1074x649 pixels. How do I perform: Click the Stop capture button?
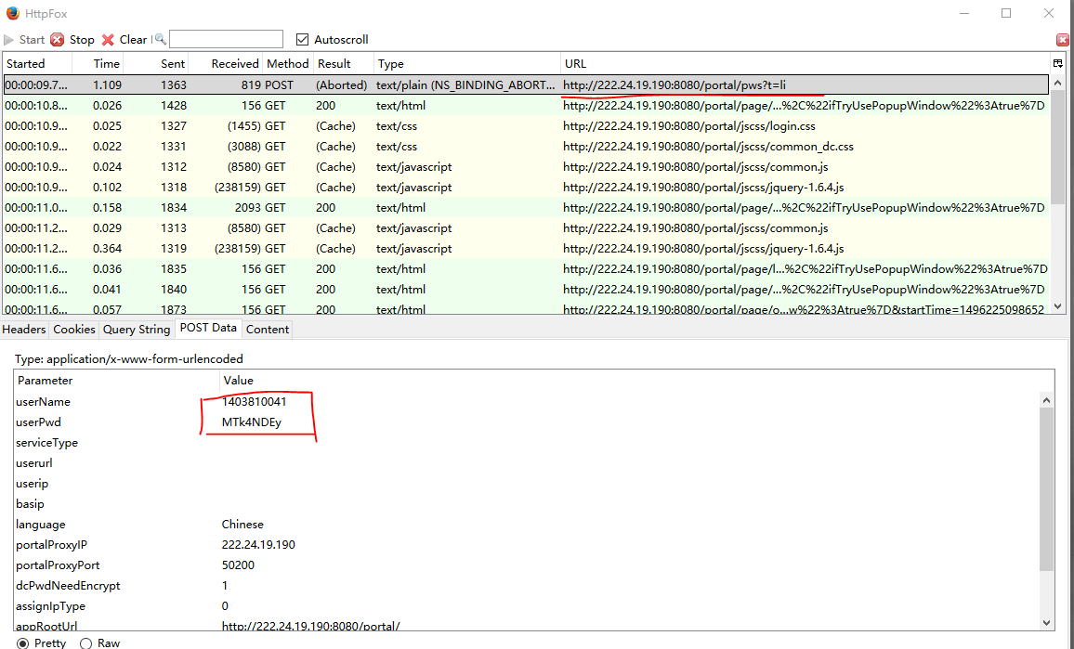[x=72, y=40]
